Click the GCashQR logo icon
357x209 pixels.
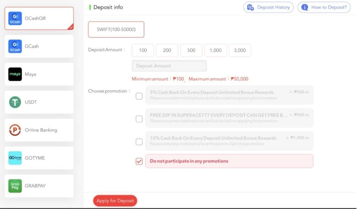tap(15, 18)
